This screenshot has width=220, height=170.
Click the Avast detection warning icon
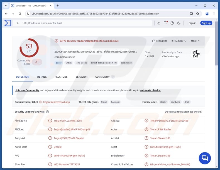coord(146,147)
